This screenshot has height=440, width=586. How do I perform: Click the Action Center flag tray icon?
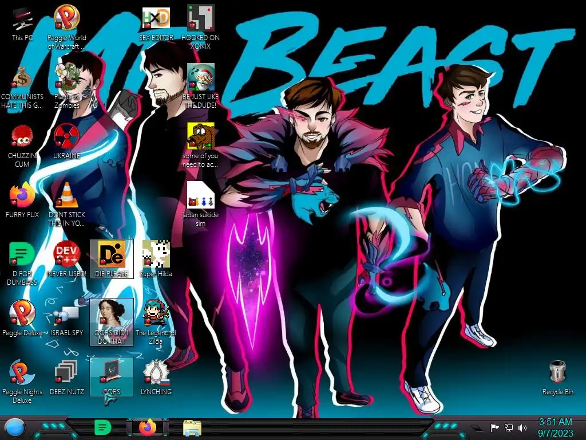[494, 427]
